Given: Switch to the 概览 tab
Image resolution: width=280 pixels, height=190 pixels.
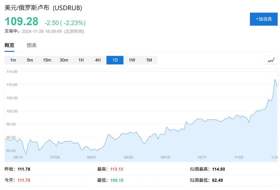Looking at the screenshot, I should click(x=9, y=45).
